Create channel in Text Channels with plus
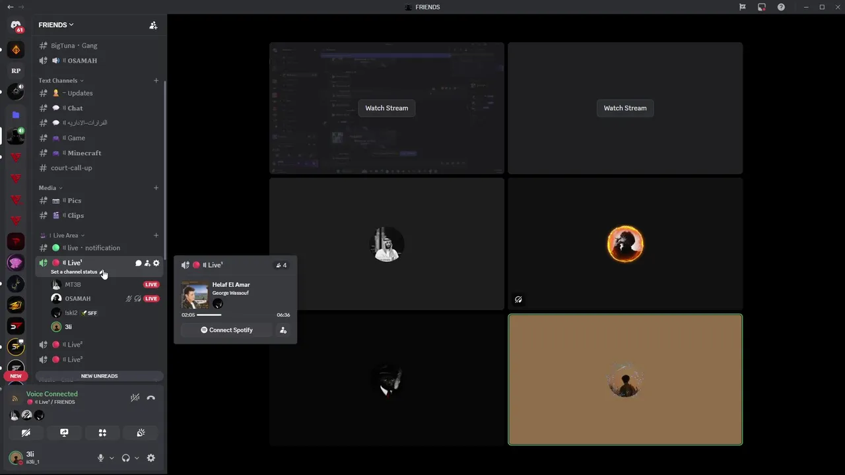The image size is (845, 475). tap(156, 80)
